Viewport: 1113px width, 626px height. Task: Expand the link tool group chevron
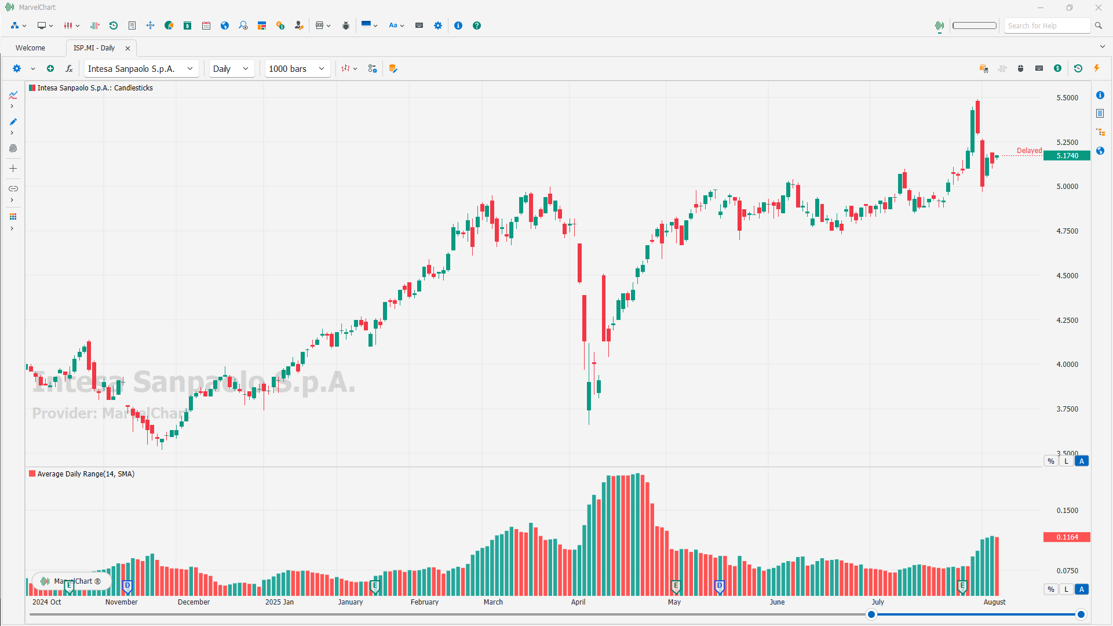pyautogui.click(x=12, y=200)
